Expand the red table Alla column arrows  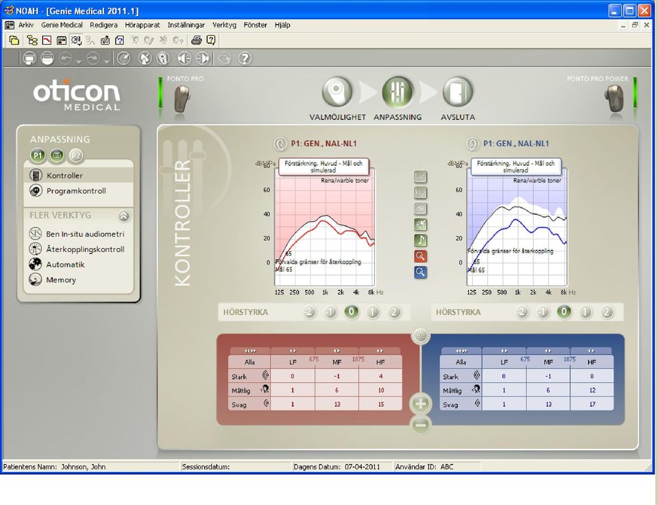250,351
